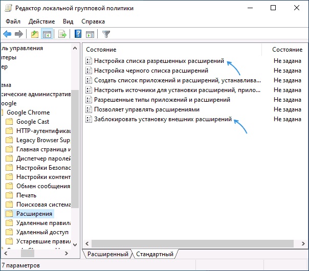This screenshot has width=309, height=271.
Task: Open the Справка menu
Action: (x=93, y=21)
